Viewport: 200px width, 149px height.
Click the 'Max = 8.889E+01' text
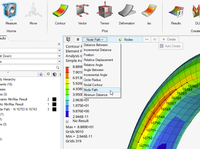tap(80, 127)
